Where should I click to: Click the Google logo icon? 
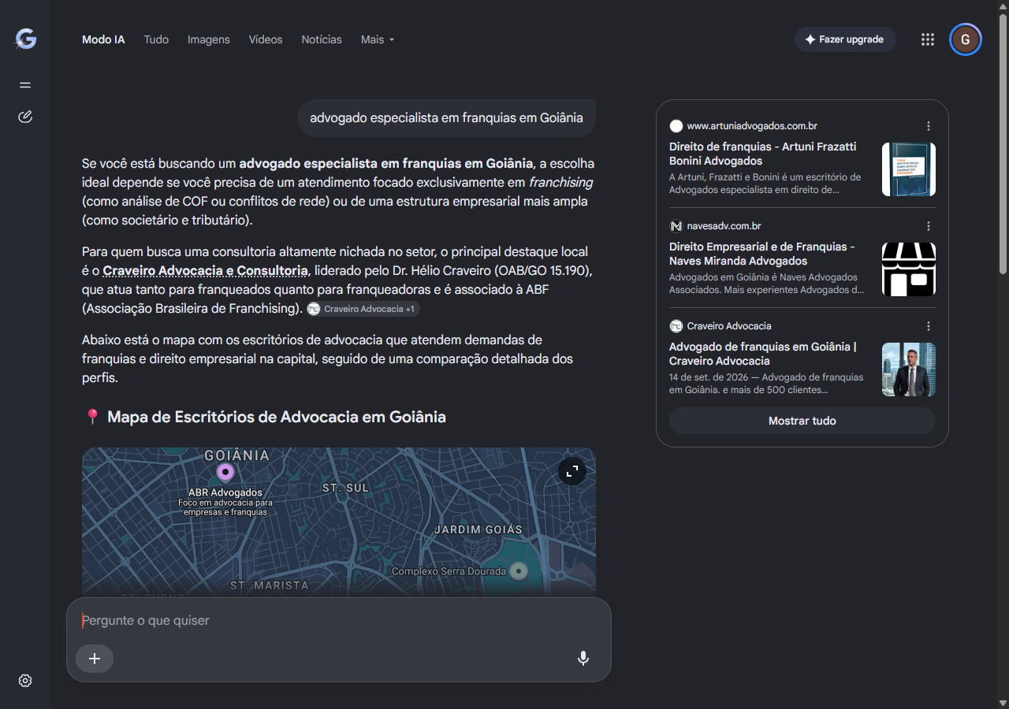tap(25, 39)
